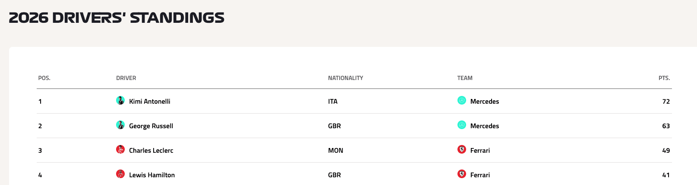
Task: Click the 2026 Drivers' Standings heading
Action: (117, 18)
